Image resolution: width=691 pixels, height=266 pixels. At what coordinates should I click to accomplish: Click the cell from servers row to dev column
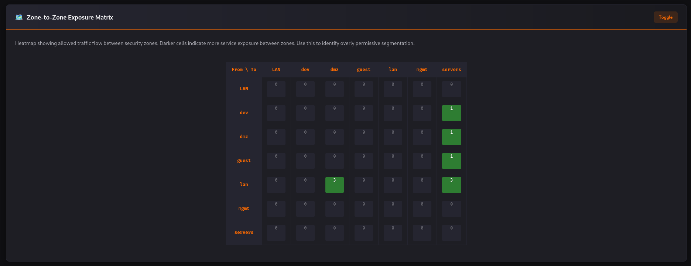coord(305,233)
